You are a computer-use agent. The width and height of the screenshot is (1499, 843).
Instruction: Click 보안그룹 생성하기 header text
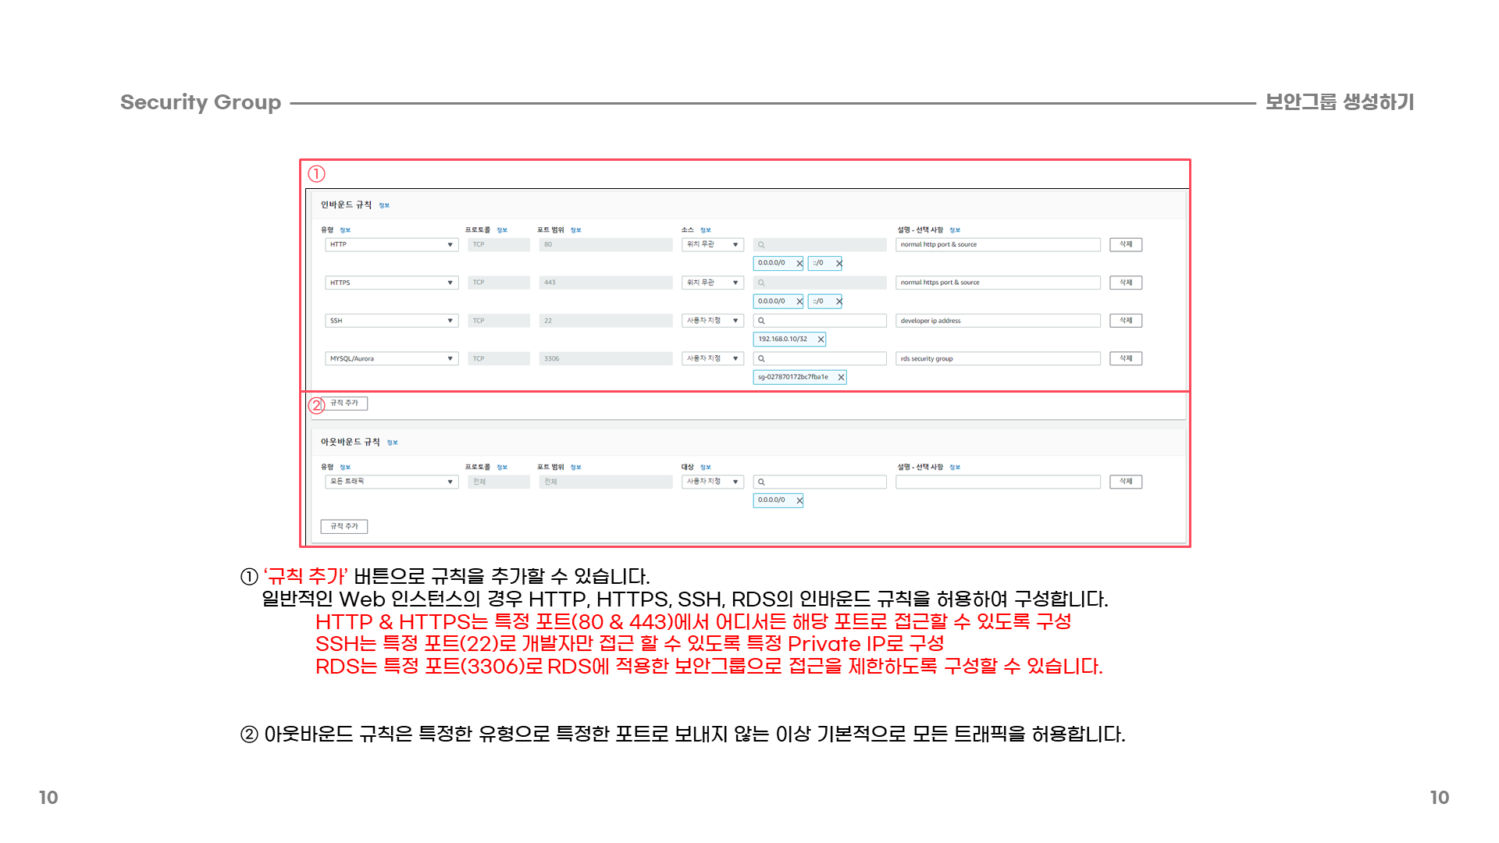(1340, 102)
